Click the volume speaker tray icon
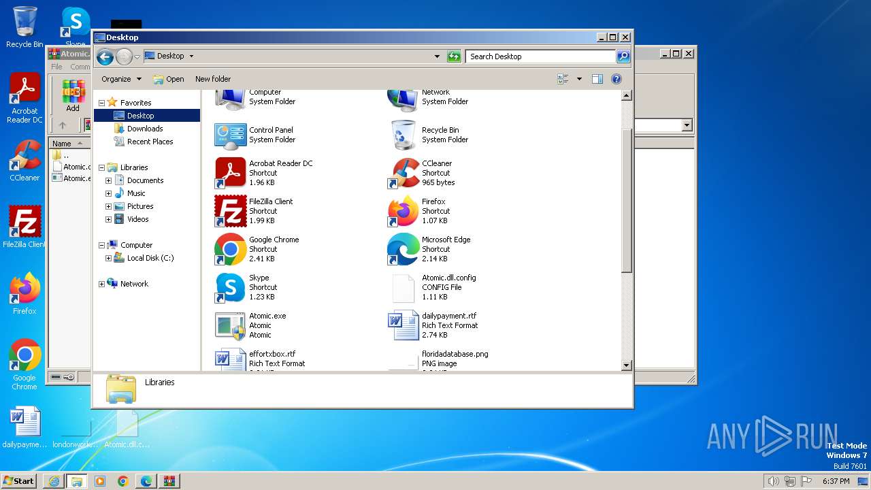Image resolution: width=871 pixels, height=490 pixels. pos(773,481)
